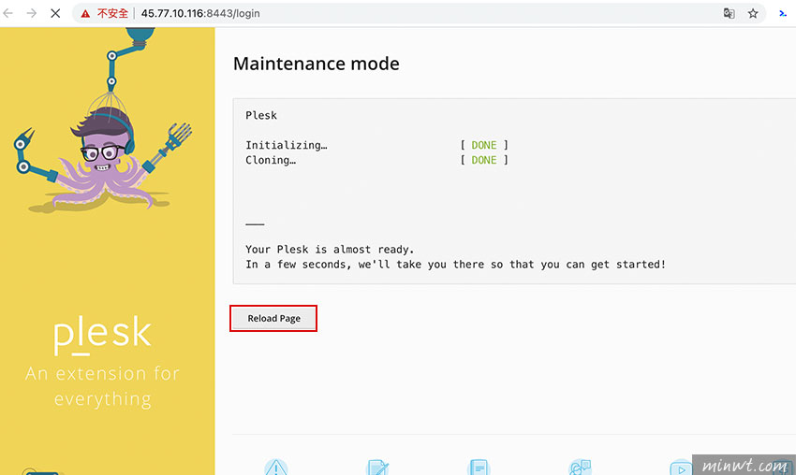Open the document icon at page bottom

479,467
